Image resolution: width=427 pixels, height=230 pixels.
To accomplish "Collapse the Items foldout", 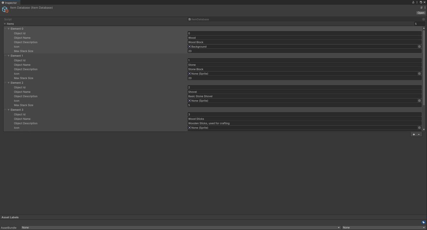I will tap(5, 23).
